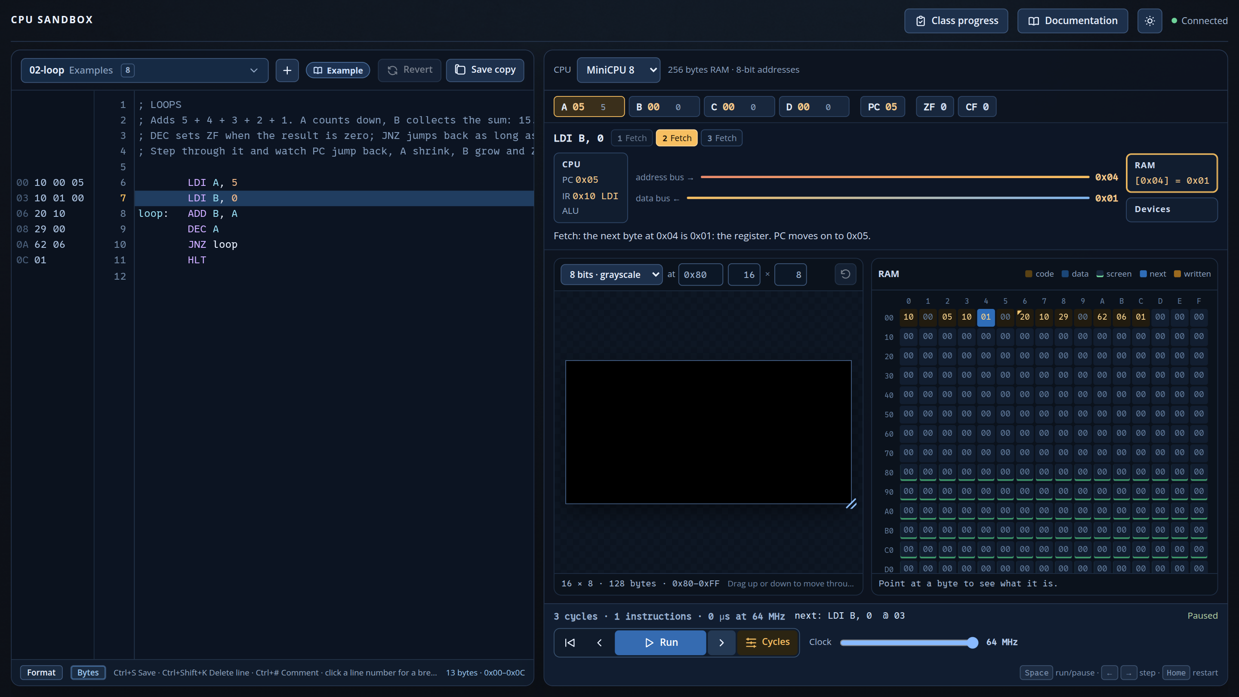Open the Devices panel

pyautogui.click(x=1171, y=210)
